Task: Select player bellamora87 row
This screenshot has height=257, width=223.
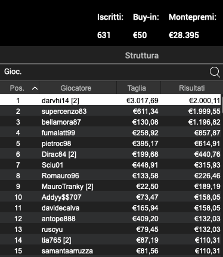Action: tap(110, 122)
